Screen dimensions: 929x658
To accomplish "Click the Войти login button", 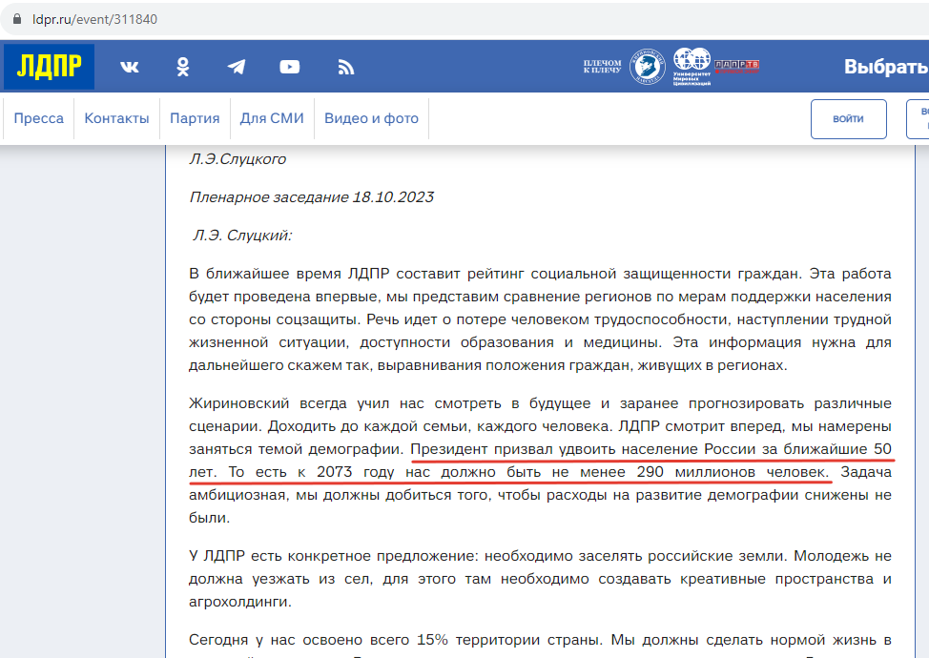I will tap(849, 119).
